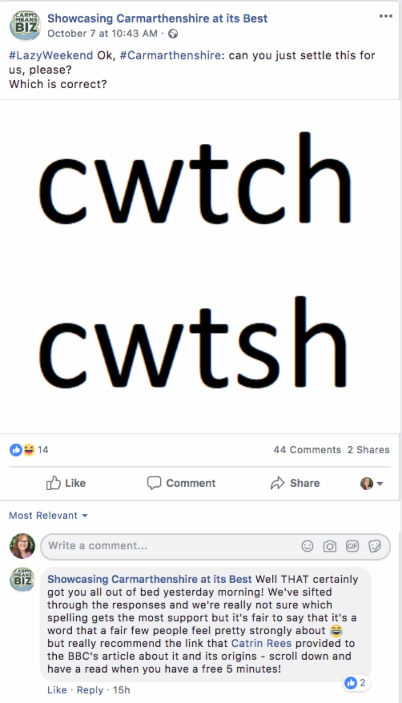Open the sticker picker icon
The width and height of the screenshot is (402, 703).
click(x=375, y=546)
